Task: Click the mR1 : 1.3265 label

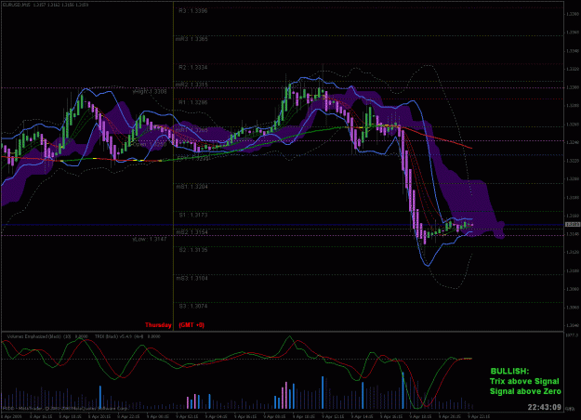Action: 191,130
